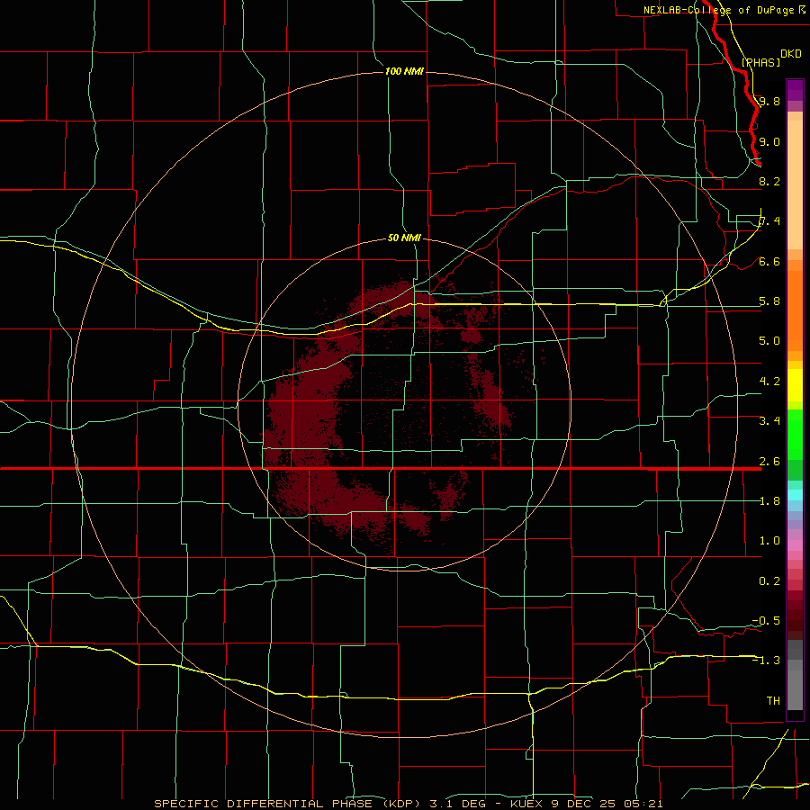The image size is (810, 810).
Task: Pick the cyan segment of the color bar
Action: pyautogui.click(x=795, y=495)
